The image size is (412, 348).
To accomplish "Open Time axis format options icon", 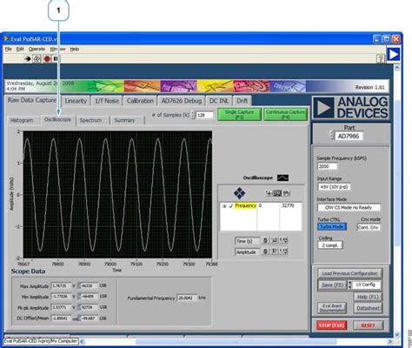I will [x=283, y=240].
